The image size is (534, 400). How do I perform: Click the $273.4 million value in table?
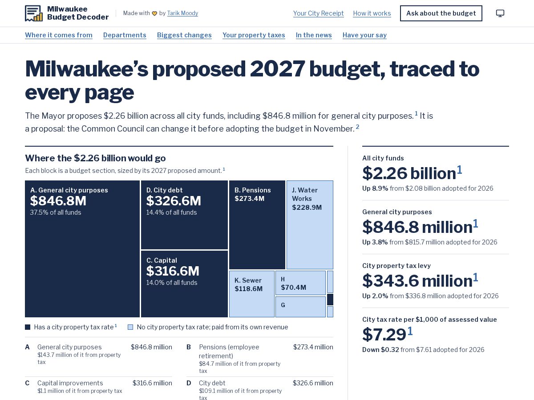(313, 347)
